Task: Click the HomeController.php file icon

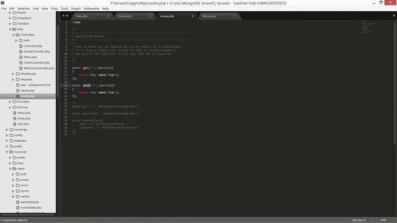Action: pos(21,51)
